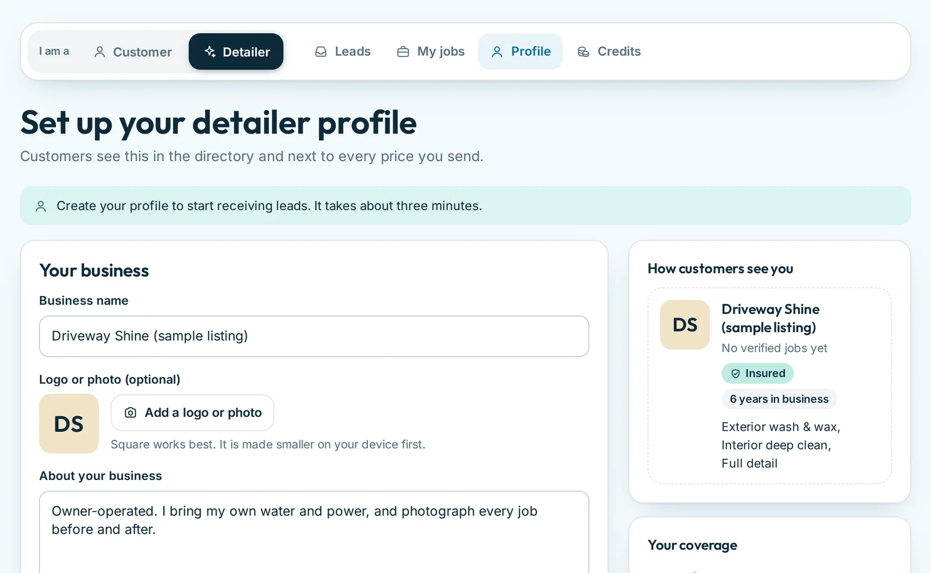Click the My jobs briefcase icon
The image size is (931, 573).
point(403,52)
